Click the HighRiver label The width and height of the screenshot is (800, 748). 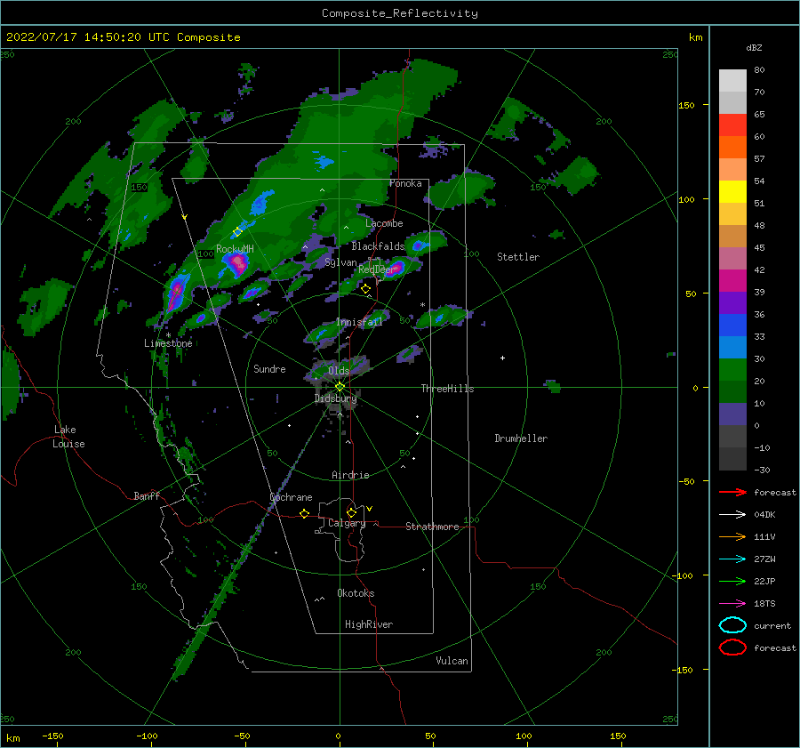click(x=368, y=624)
